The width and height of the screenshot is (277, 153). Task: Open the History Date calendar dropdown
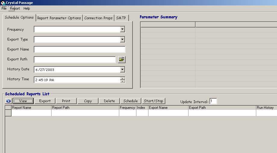pos(123,69)
